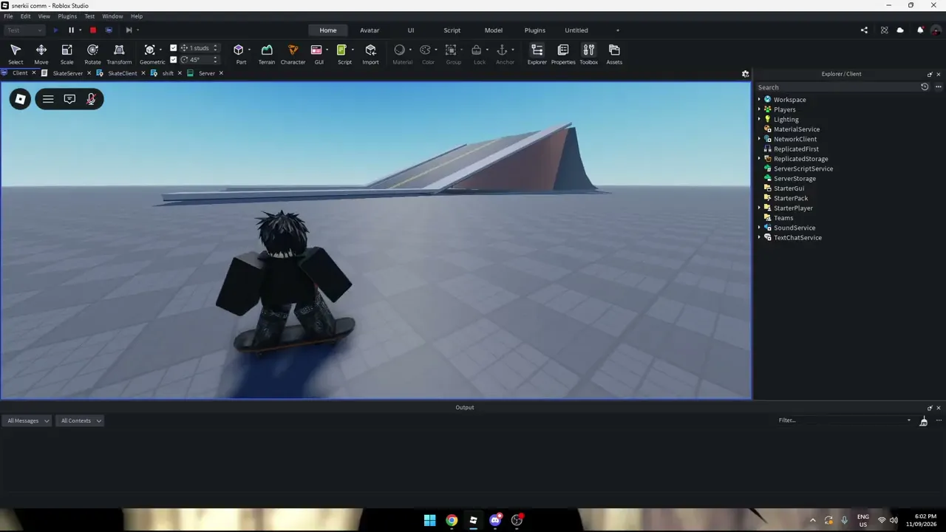The height and width of the screenshot is (532, 946).
Task: Open the Roblox menu in viewport
Action: (21, 99)
